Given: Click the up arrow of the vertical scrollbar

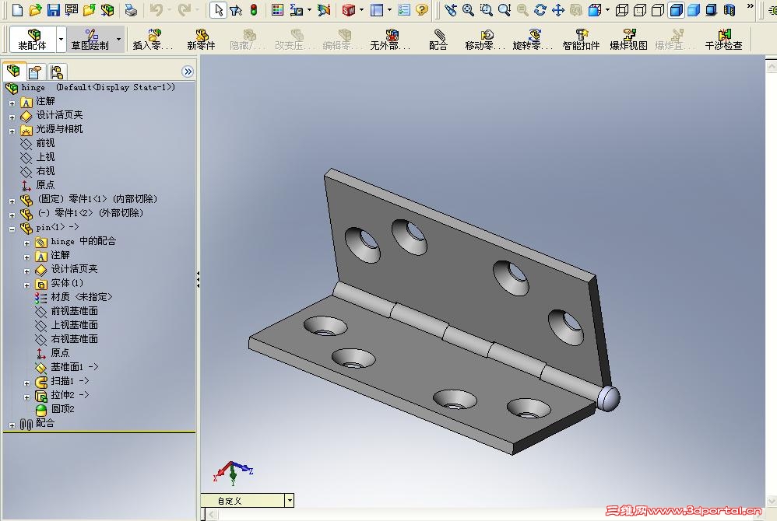Looking at the screenshot, I should 772,65.
